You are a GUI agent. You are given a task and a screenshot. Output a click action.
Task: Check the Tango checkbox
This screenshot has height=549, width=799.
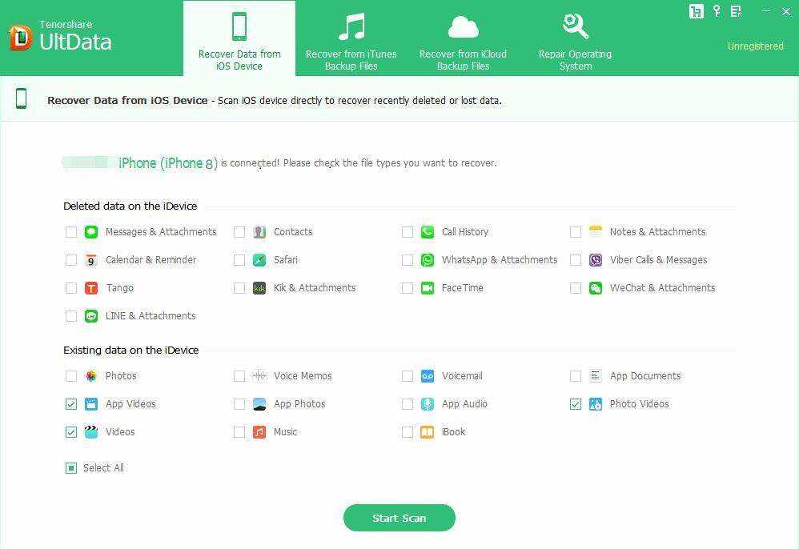coord(71,288)
